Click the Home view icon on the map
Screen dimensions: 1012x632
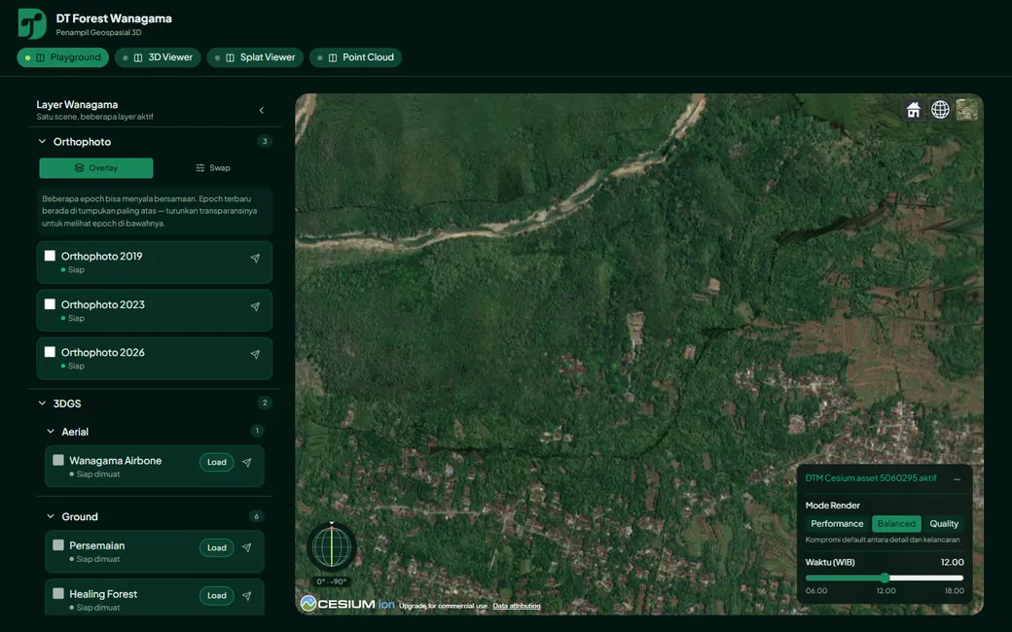tap(914, 110)
